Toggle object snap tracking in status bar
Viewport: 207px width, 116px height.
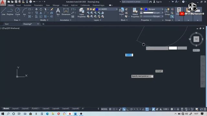coord(143,109)
